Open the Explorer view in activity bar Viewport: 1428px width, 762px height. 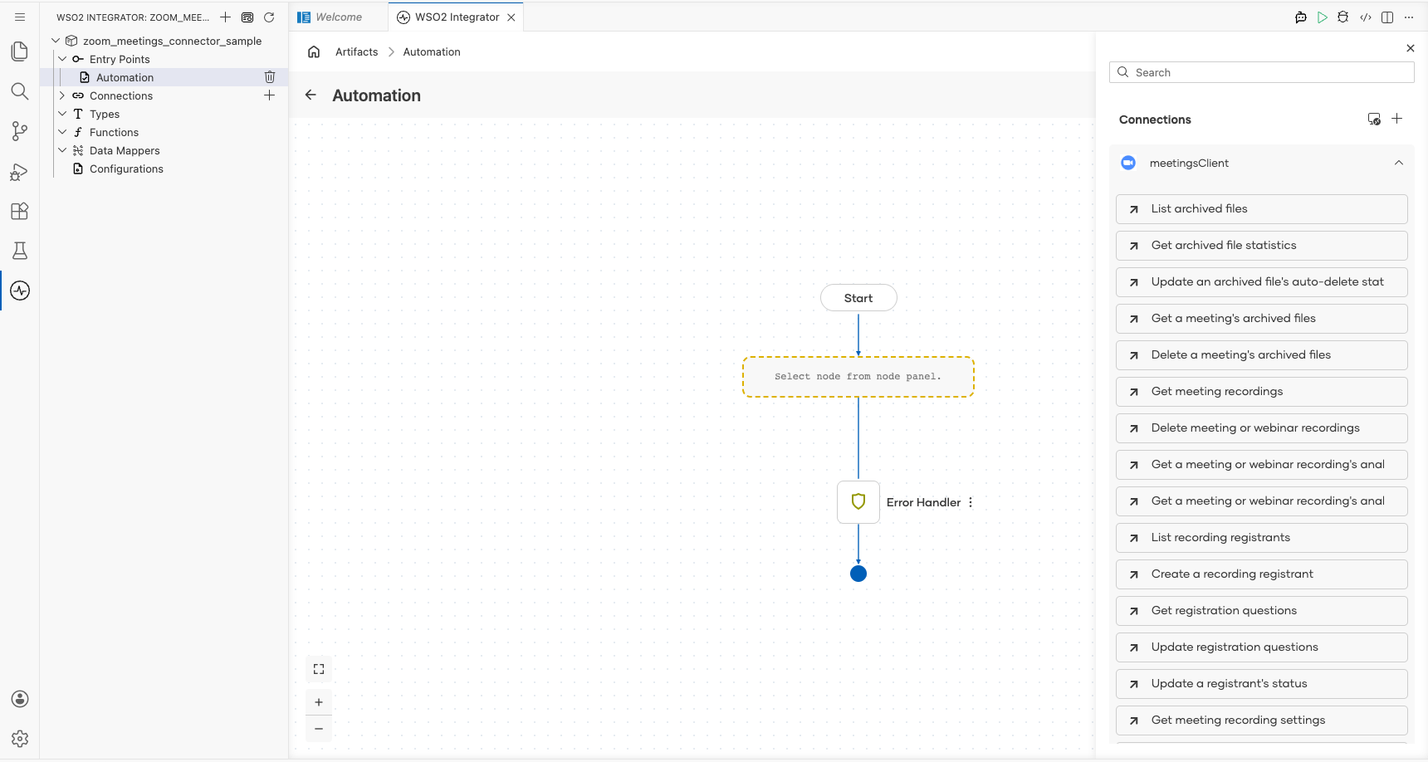20,51
